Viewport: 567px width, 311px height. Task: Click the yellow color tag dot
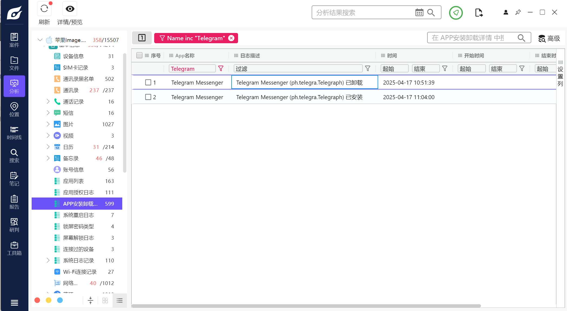(x=49, y=300)
